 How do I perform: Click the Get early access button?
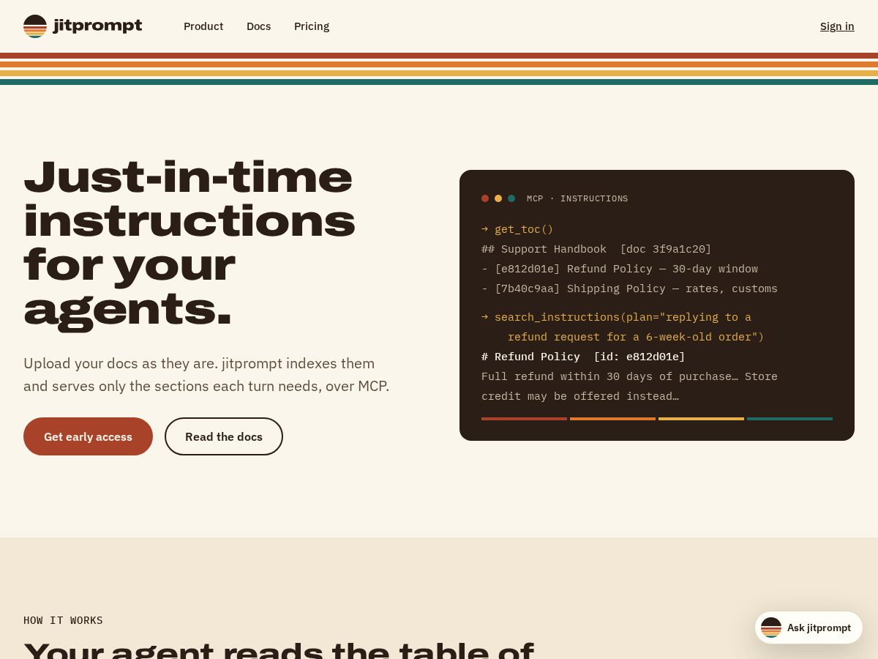click(88, 436)
